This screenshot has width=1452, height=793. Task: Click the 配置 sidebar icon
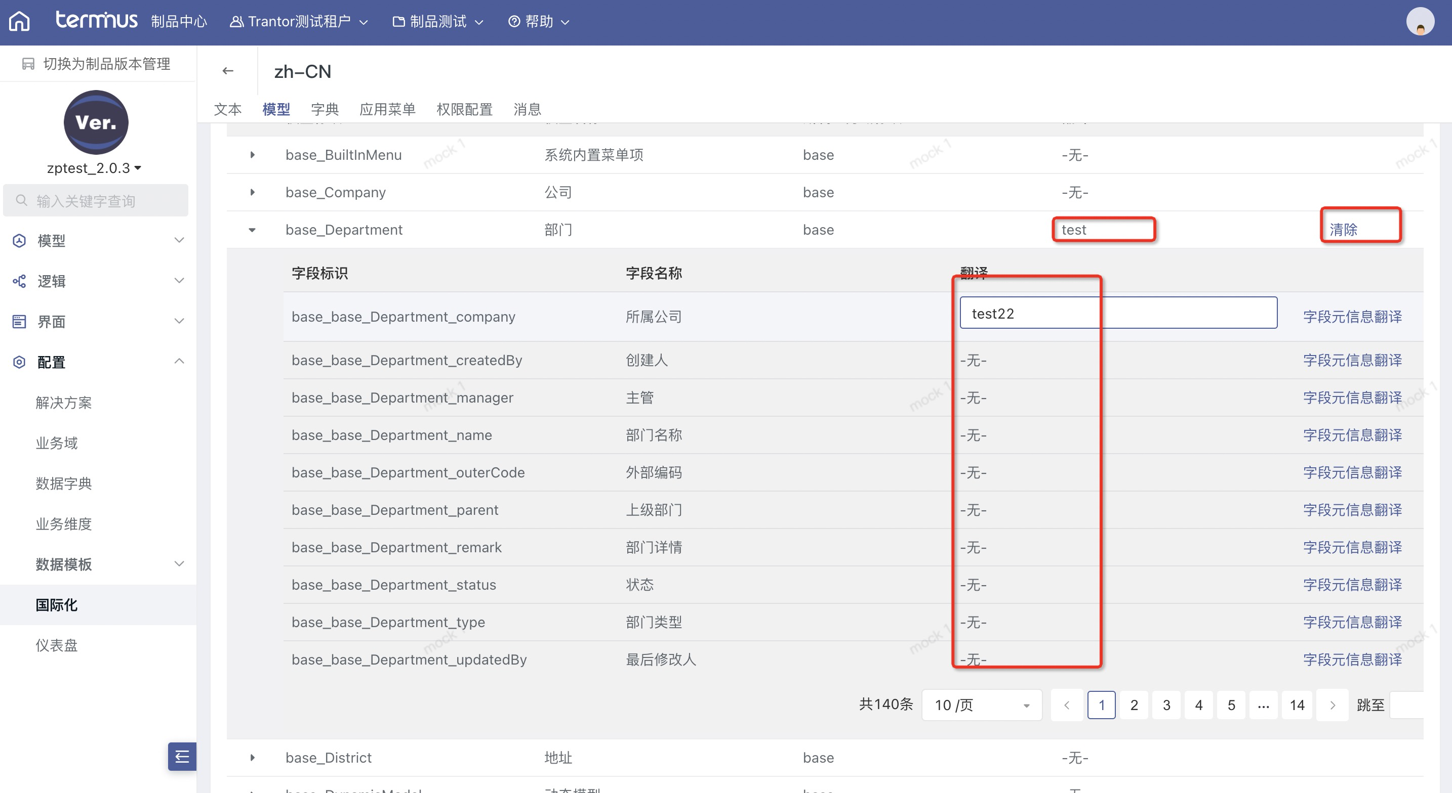click(19, 362)
